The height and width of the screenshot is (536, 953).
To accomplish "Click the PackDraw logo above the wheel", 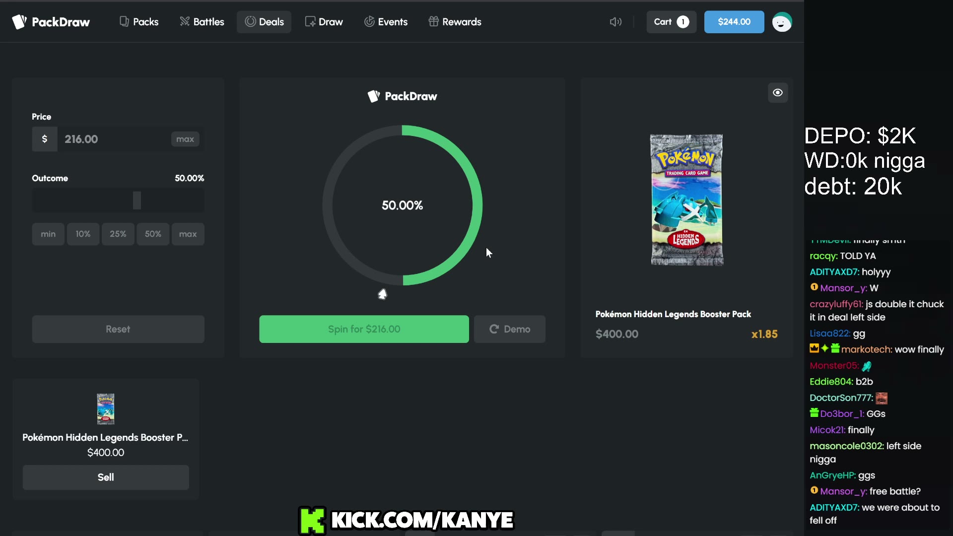I will pos(403,96).
